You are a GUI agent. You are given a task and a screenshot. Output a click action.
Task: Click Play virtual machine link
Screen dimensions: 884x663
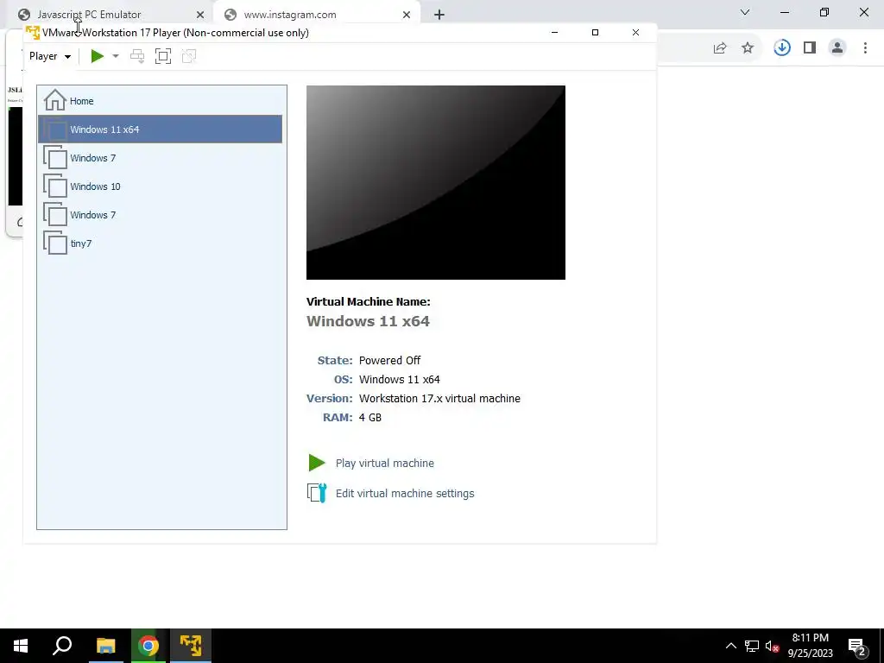(384, 463)
